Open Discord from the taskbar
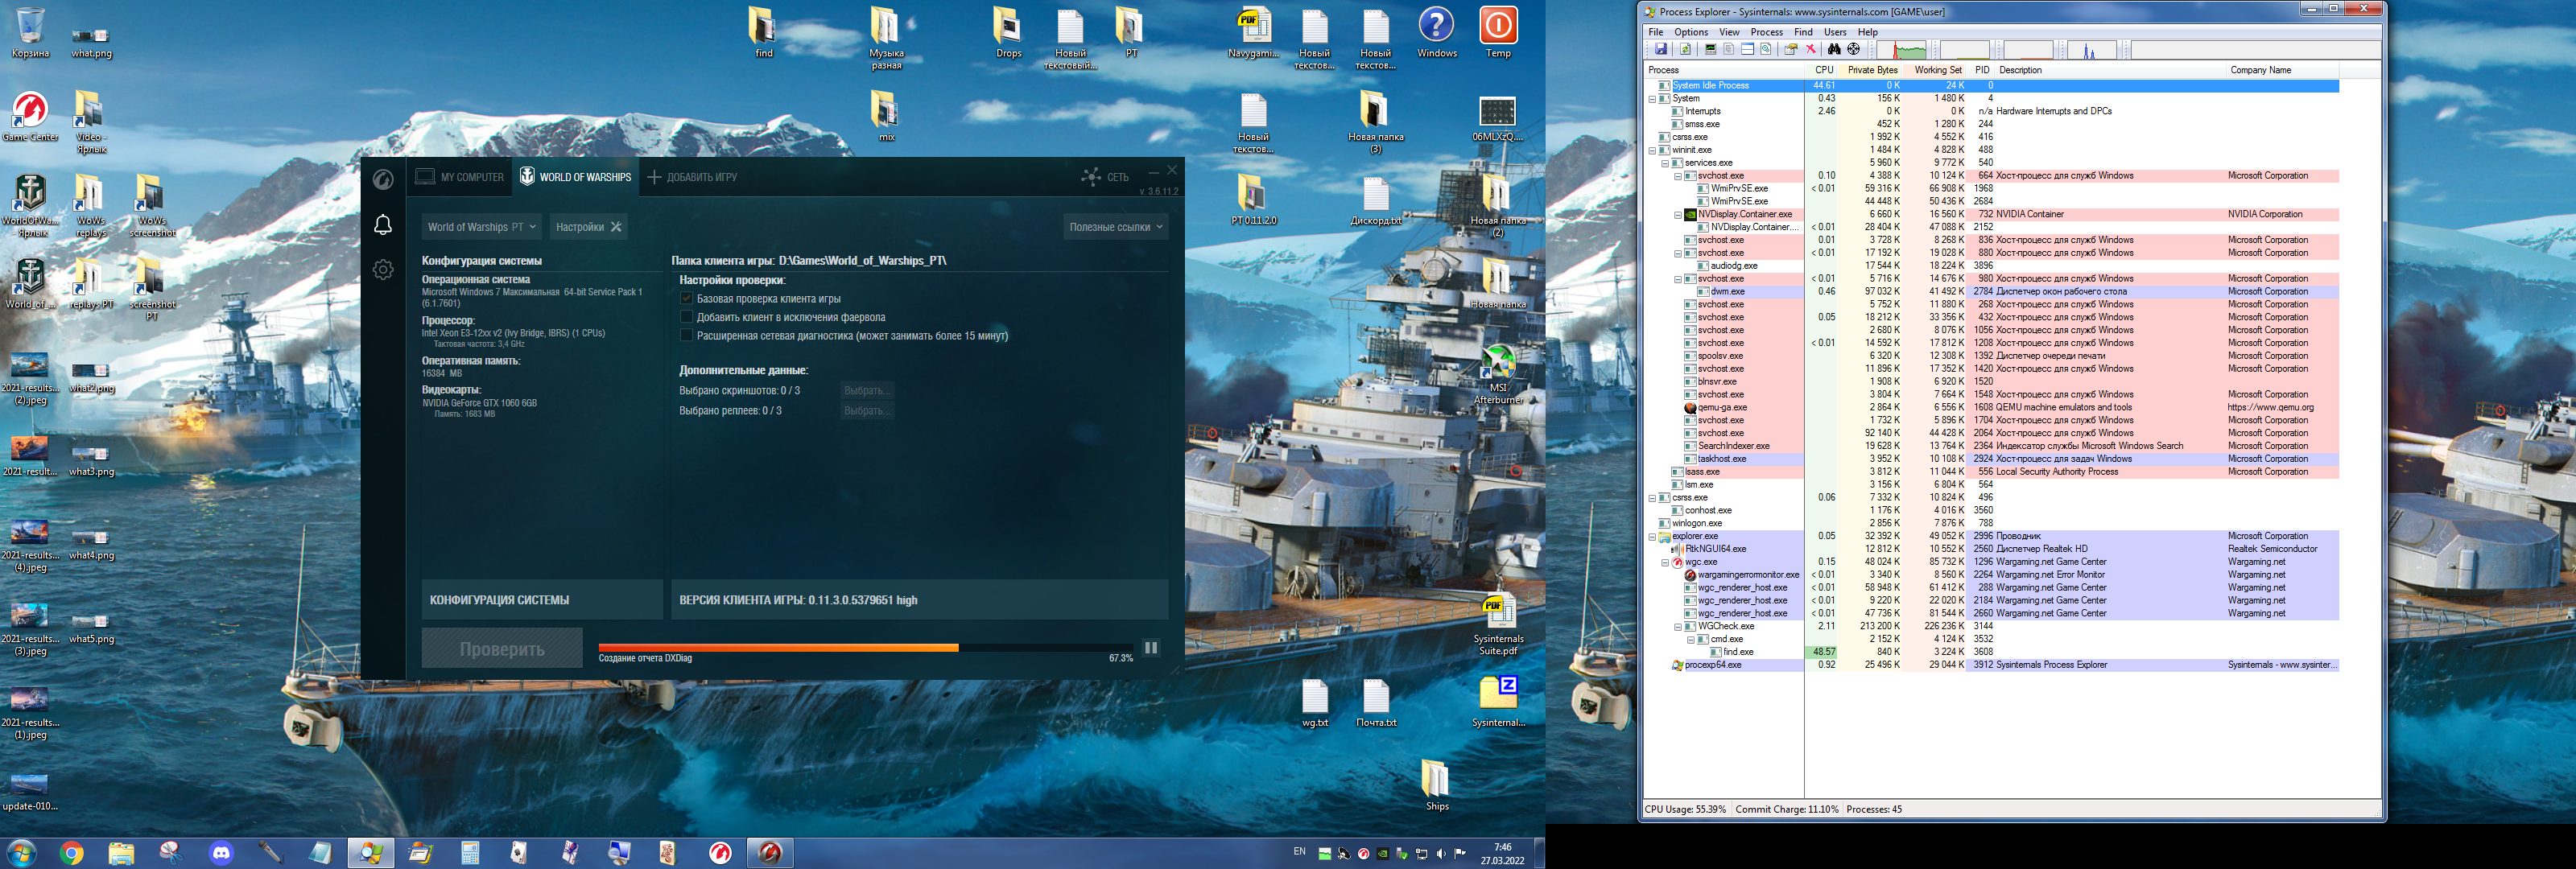 pos(221,853)
